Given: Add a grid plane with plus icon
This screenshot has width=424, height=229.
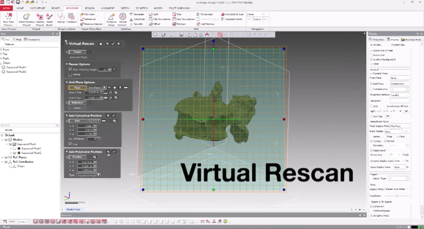Looking at the screenshot, I should (115, 87).
